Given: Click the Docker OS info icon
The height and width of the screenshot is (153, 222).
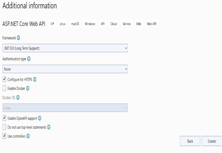Looking at the screenshot, I should pos(18,97).
